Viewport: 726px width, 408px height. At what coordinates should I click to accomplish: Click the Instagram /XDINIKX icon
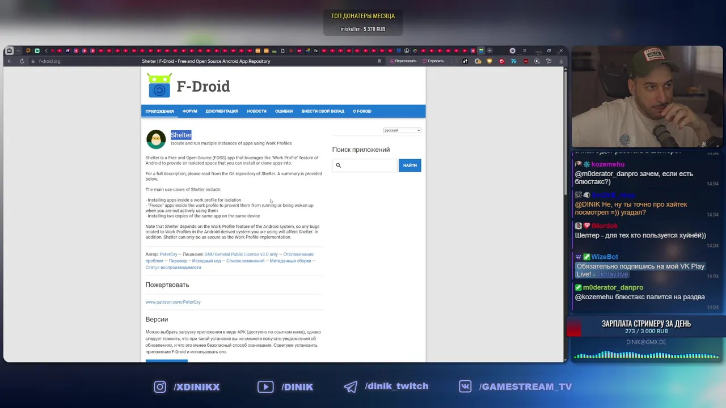[x=160, y=386]
